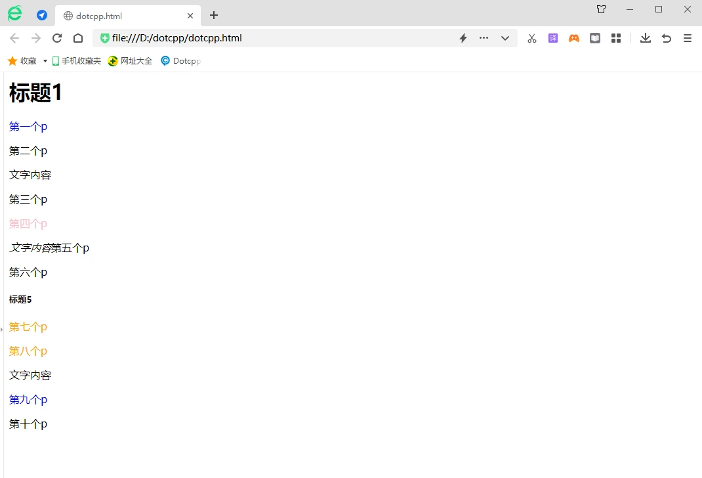Open the translate extension icon
This screenshot has width=702, height=478.
pyautogui.click(x=553, y=38)
